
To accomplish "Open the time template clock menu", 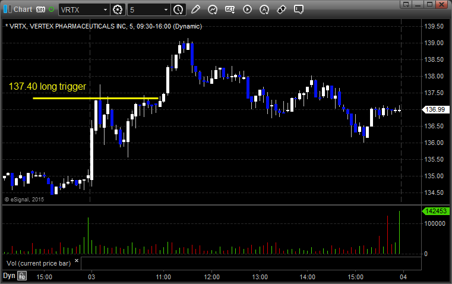I will 178,10.
